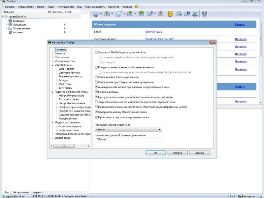Image resolution: width=264 pixels, height=198 pixels.
Task: Open the Рабочая область menu
Action: click(95, 7)
